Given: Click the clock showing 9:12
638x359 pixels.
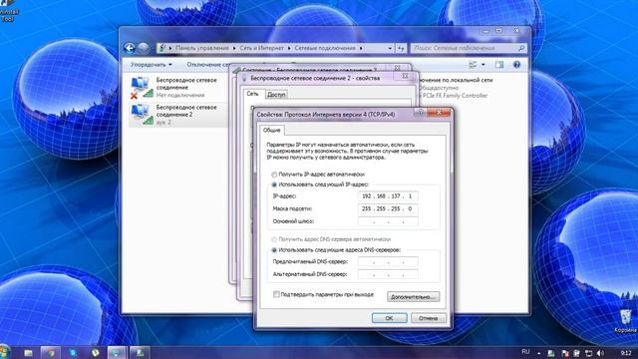Looking at the screenshot, I should 626,353.
